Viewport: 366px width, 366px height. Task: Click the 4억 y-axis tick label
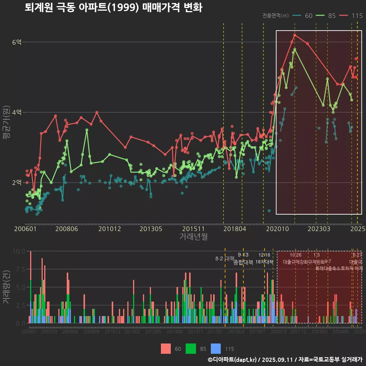pyautogui.click(x=17, y=112)
